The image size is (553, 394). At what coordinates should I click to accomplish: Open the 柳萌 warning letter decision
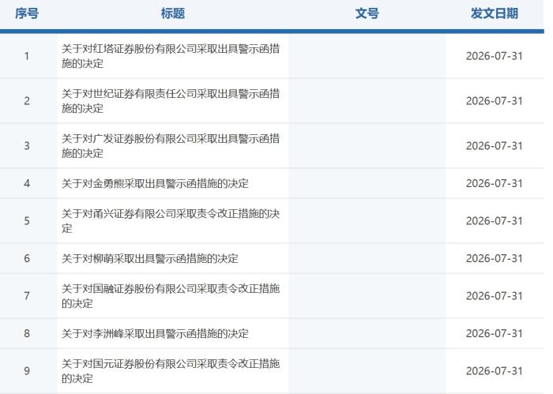150,259
